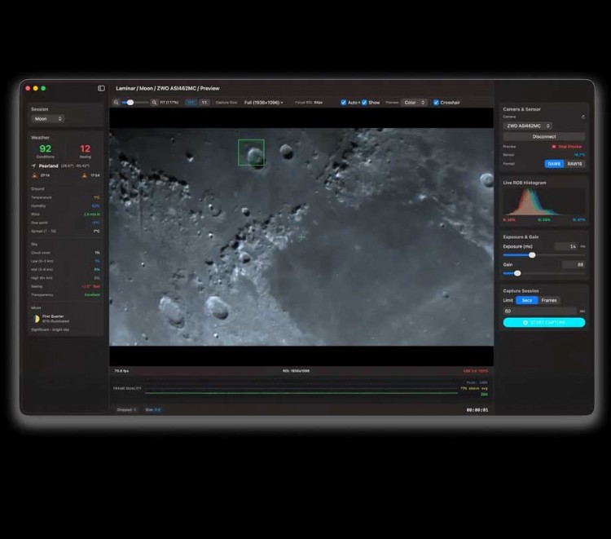Screen dimensions: 611x539
Task: Click the red close window button
Action: 28,88
